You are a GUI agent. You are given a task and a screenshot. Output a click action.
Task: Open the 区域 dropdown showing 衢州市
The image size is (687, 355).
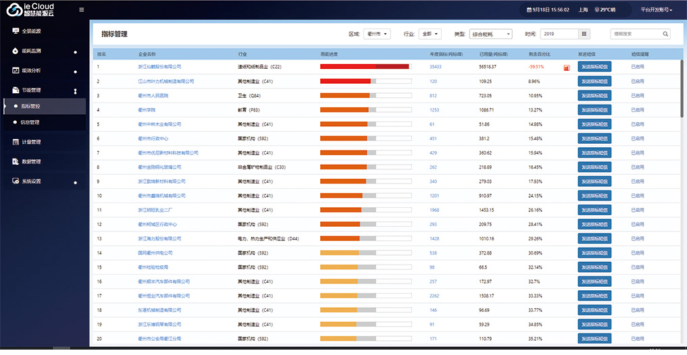[377, 34]
